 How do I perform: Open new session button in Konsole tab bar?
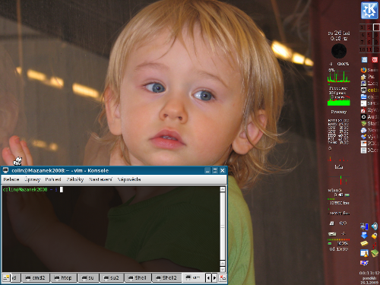coord(6,277)
